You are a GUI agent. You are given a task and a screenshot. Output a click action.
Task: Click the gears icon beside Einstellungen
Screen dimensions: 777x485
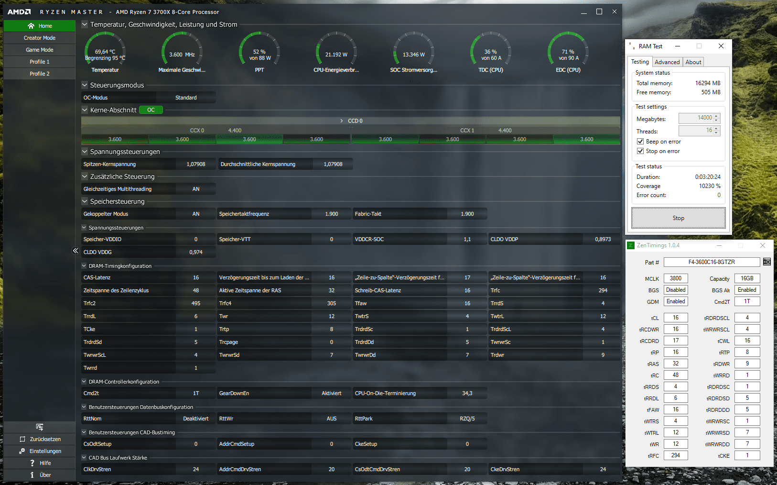point(22,451)
